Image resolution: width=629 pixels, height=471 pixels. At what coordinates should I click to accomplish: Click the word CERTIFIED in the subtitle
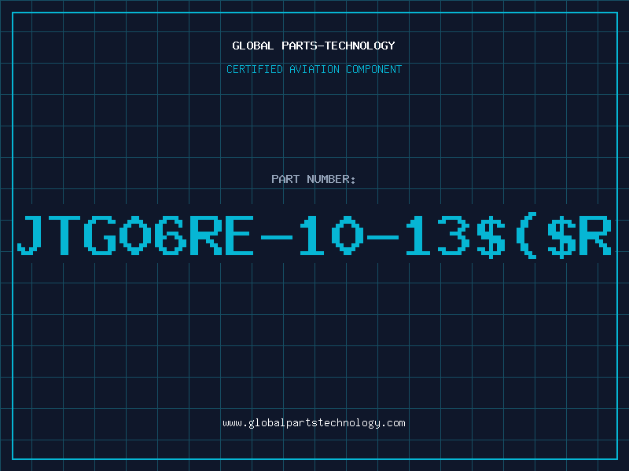coord(254,69)
